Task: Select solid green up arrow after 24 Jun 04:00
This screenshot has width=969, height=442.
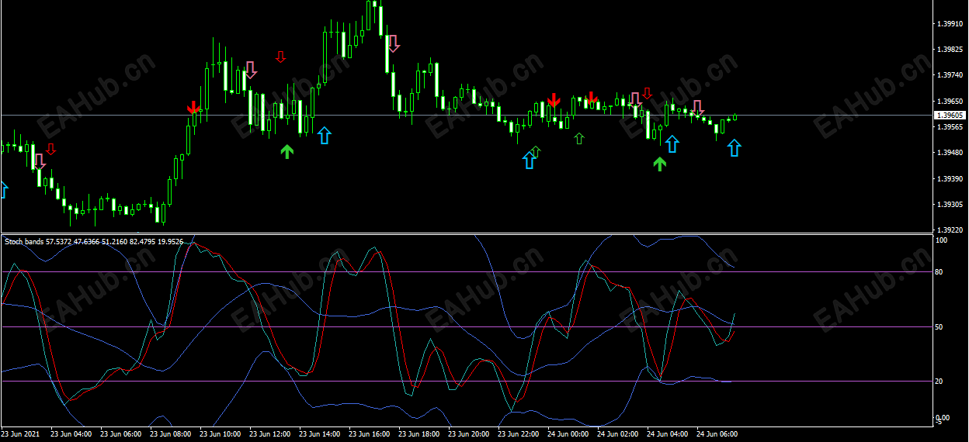Action: 660,164
